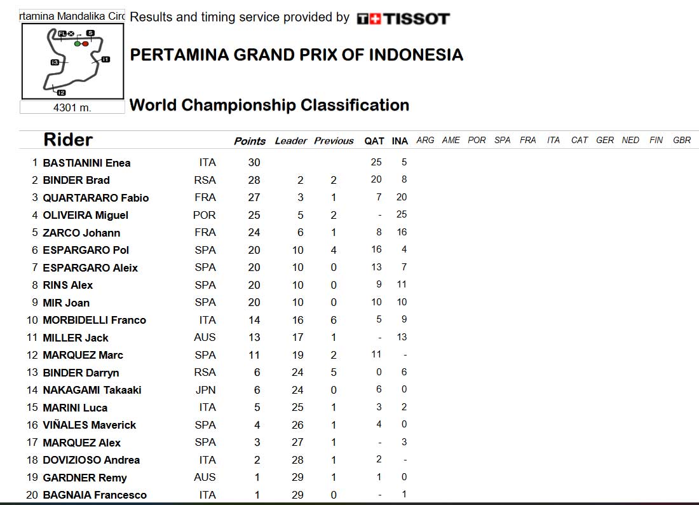Click the green dot on the circuit map
Screen dimensions: 699x505
[78, 44]
